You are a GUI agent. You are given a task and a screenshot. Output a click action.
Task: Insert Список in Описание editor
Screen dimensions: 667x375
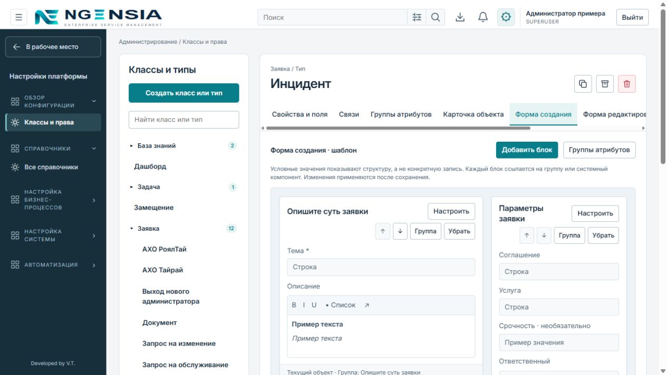(341, 305)
